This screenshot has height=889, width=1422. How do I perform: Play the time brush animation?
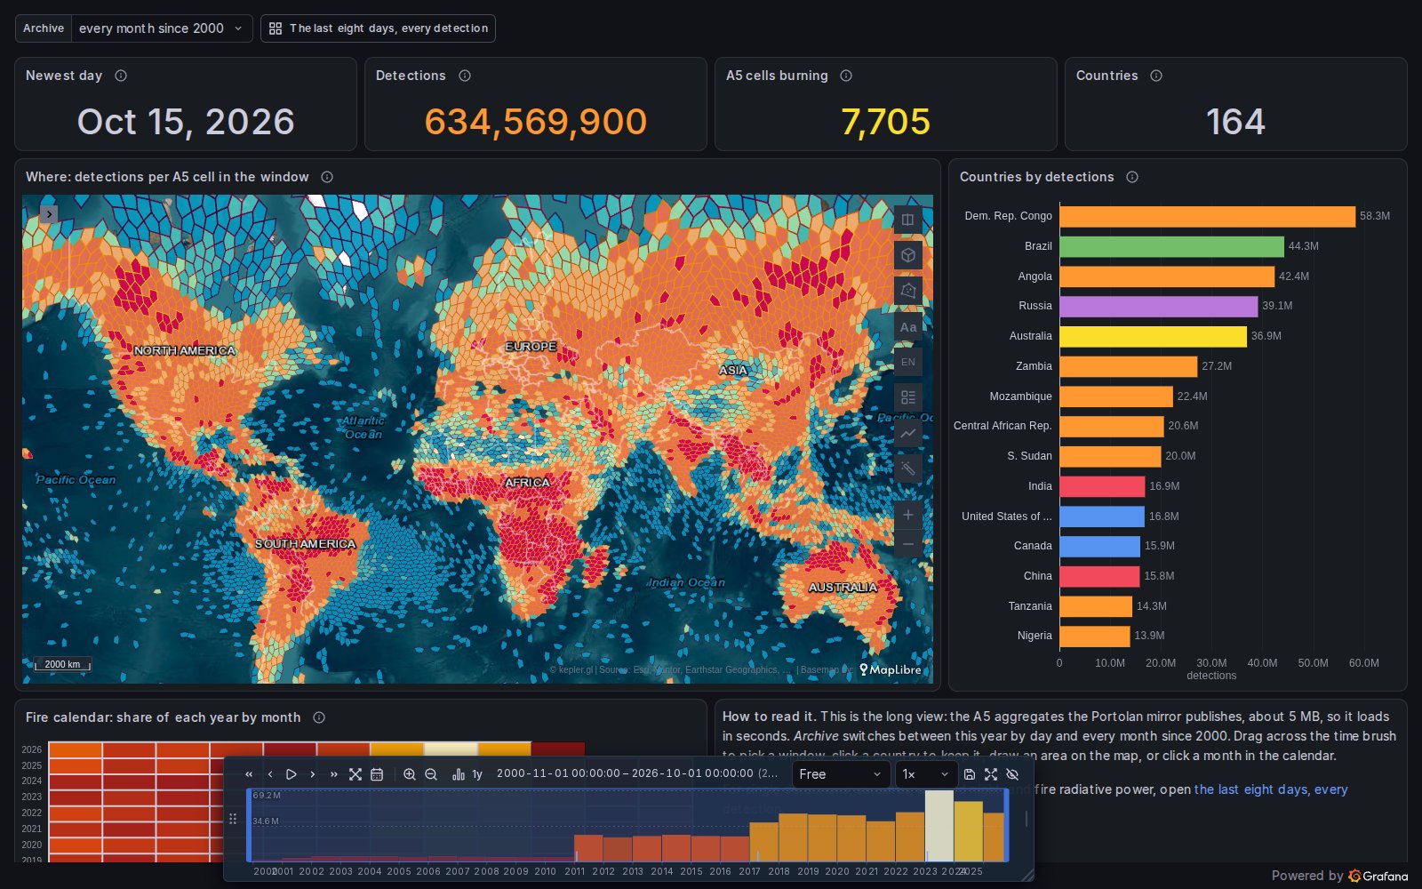291,774
